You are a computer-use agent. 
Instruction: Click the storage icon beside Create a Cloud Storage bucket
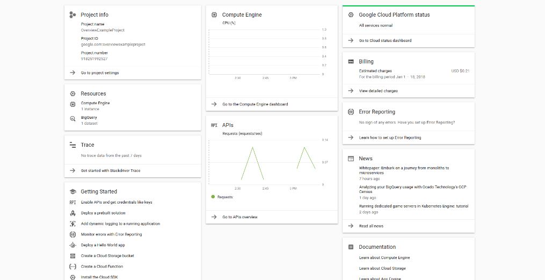(72, 256)
